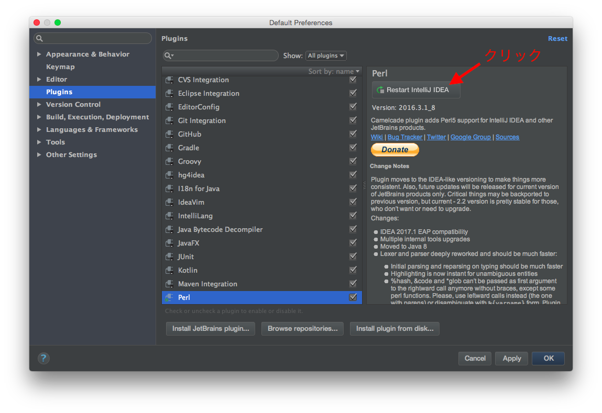This screenshot has height=413, width=602.
Task: Click the sidebar settings search magnifier icon
Action: (39, 38)
